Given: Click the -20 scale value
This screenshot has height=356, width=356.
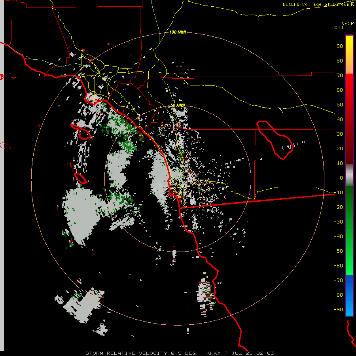Looking at the screenshot, I should (x=338, y=207).
